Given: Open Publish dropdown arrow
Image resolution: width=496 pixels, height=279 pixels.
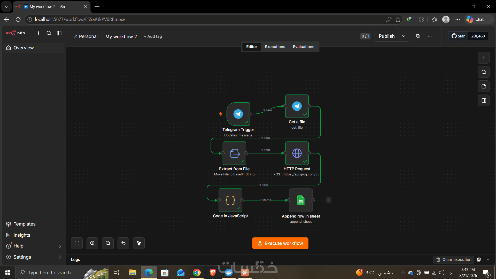Looking at the screenshot, I should click(404, 36).
